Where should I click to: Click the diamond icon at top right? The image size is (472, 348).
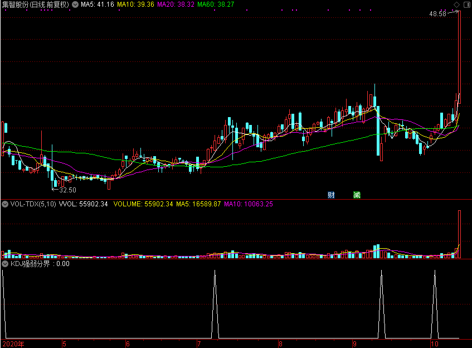click(x=456, y=4)
